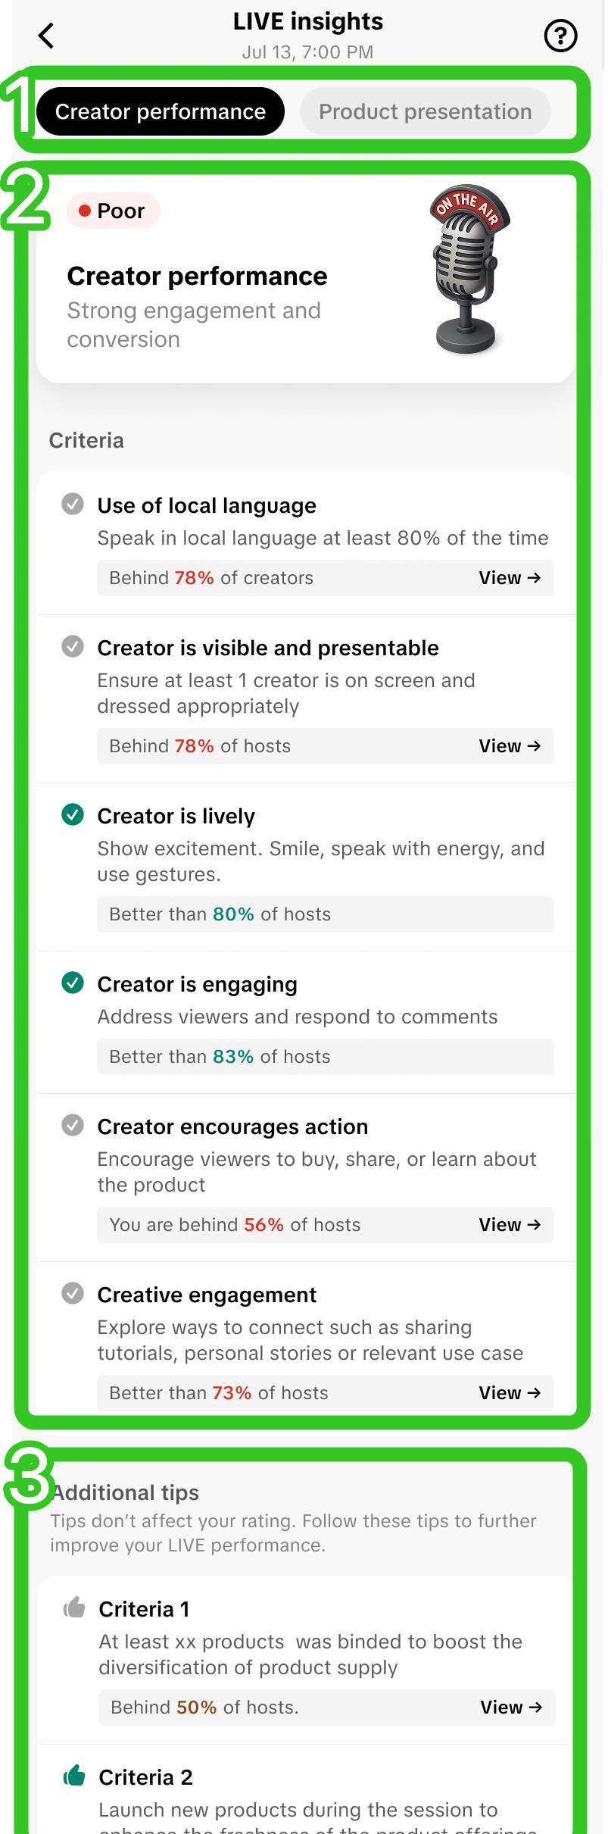Go back using the top-left arrow
The image size is (608, 1834).
pyautogui.click(x=47, y=36)
